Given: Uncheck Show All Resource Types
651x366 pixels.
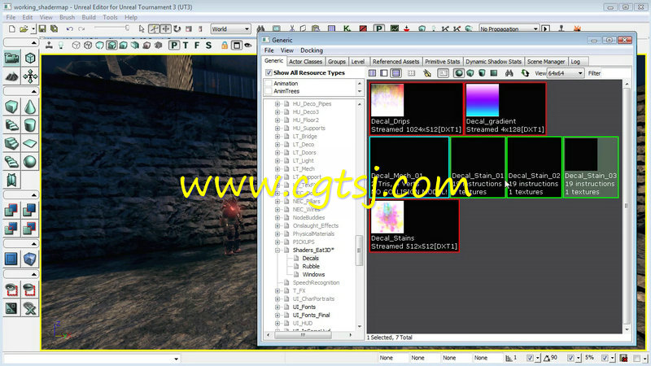Looking at the screenshot, I should [269, 72].
